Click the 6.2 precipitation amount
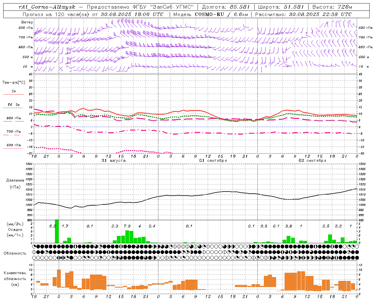374x299 pixels. 53,226
